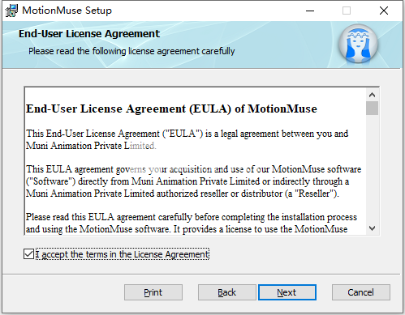Proceed with the Next button
This screenshot has width=405, height=315.
(x=287, y=292)
